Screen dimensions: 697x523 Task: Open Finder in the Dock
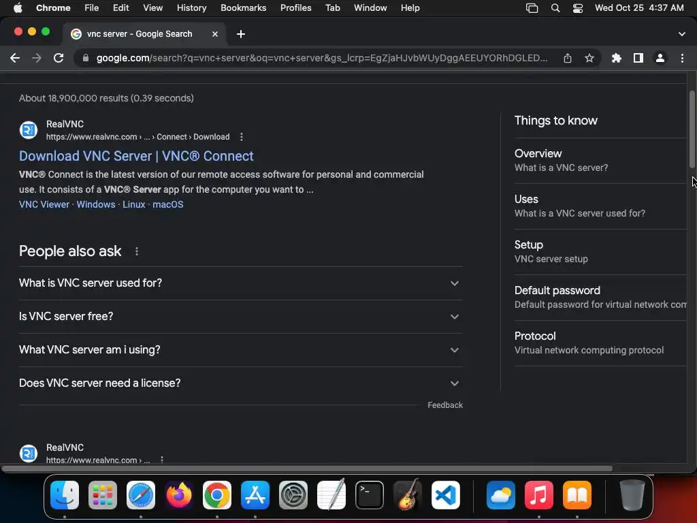pos(65,494)
